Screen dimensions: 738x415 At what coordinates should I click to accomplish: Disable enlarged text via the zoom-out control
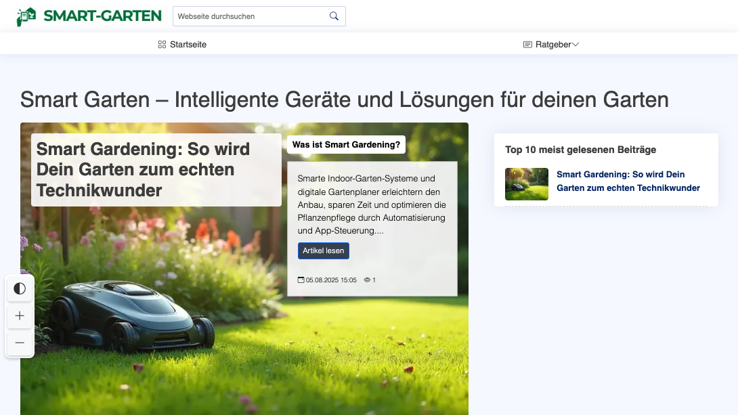click(x=20, y=343)
